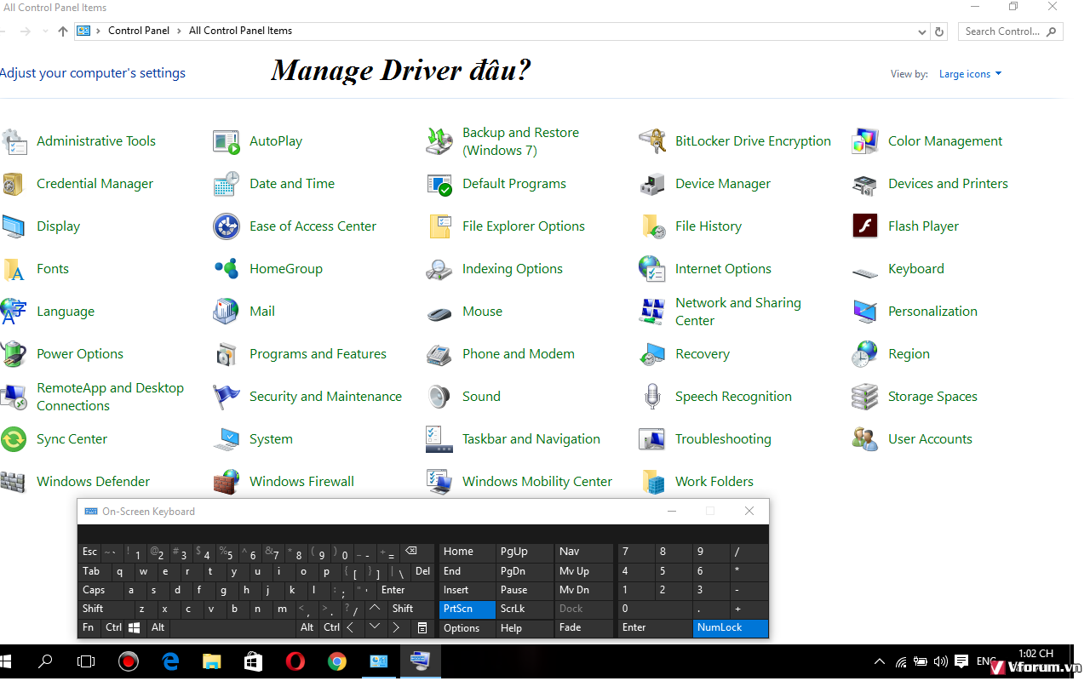Open the Sound speaker icon
1090x681 pixels.
[x=439, y=397]
